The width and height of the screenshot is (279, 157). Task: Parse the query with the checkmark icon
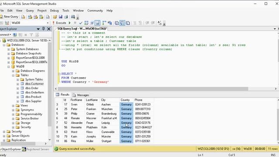(81, 23)
